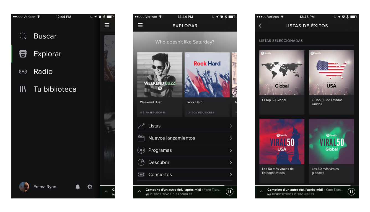The height and width of the screenshot is (212, 370).
Task: Open hamburger menu on Explorar screen
Action: [x=140, y=25]
